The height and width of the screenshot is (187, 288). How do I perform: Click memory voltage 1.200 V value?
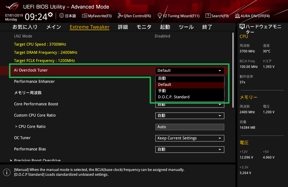click(x=269, y=112)
